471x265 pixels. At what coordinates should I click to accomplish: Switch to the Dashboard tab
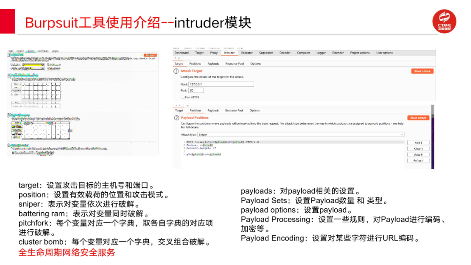point(182,53)
